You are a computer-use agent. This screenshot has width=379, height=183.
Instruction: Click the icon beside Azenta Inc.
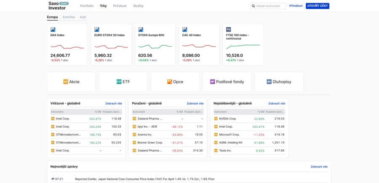134,135
